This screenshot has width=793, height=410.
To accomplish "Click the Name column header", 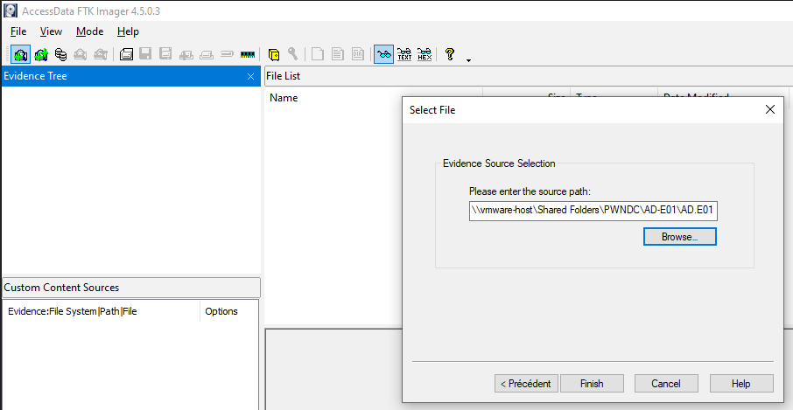I will coord(284,98).
